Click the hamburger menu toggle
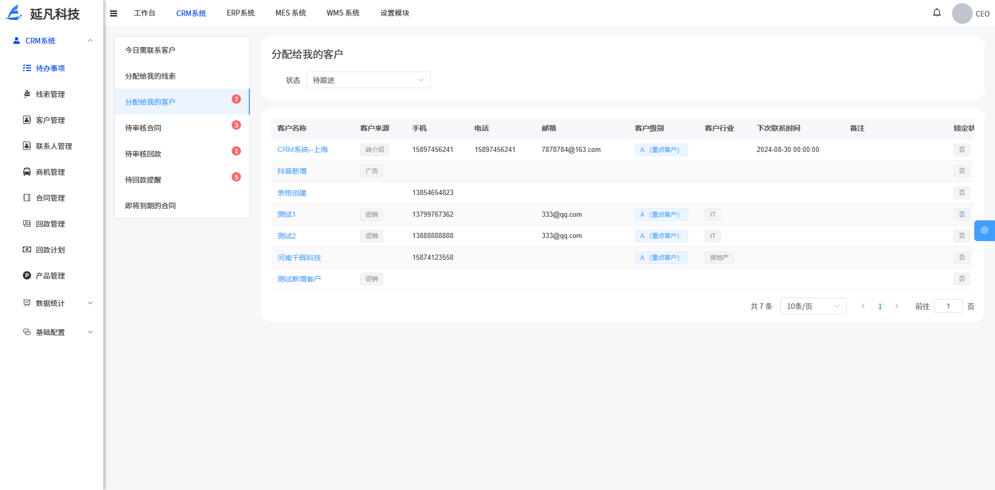995x490 pixels. point(113,13)
